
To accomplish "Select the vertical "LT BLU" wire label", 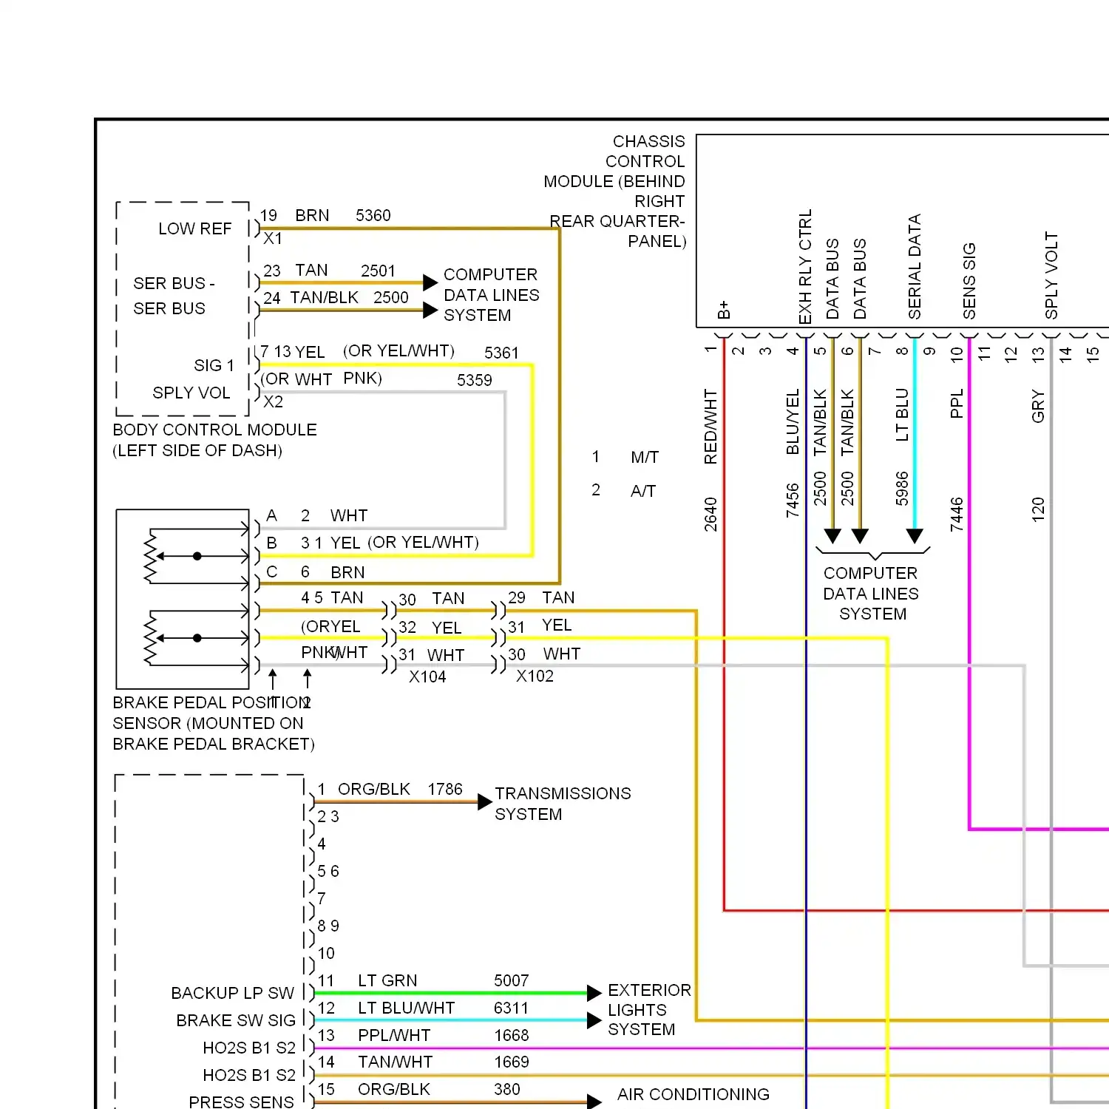I will click(902, 415).
